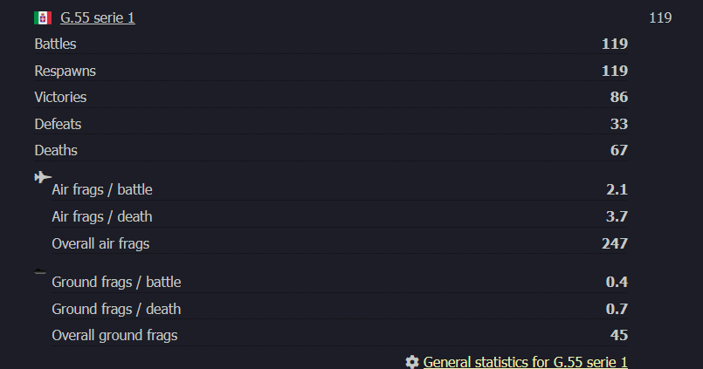This screenshot has height=369, width=703.
Task: Open the G.55 serie 1 vehicle link
Action: (x=97, y=17)
